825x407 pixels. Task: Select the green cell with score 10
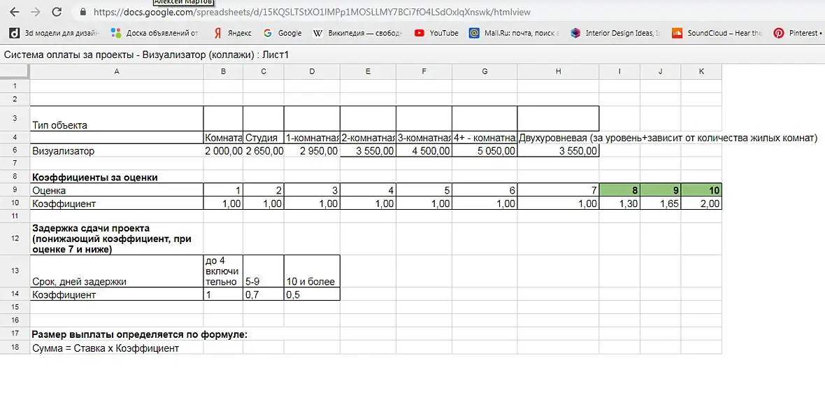coord(701,190)
